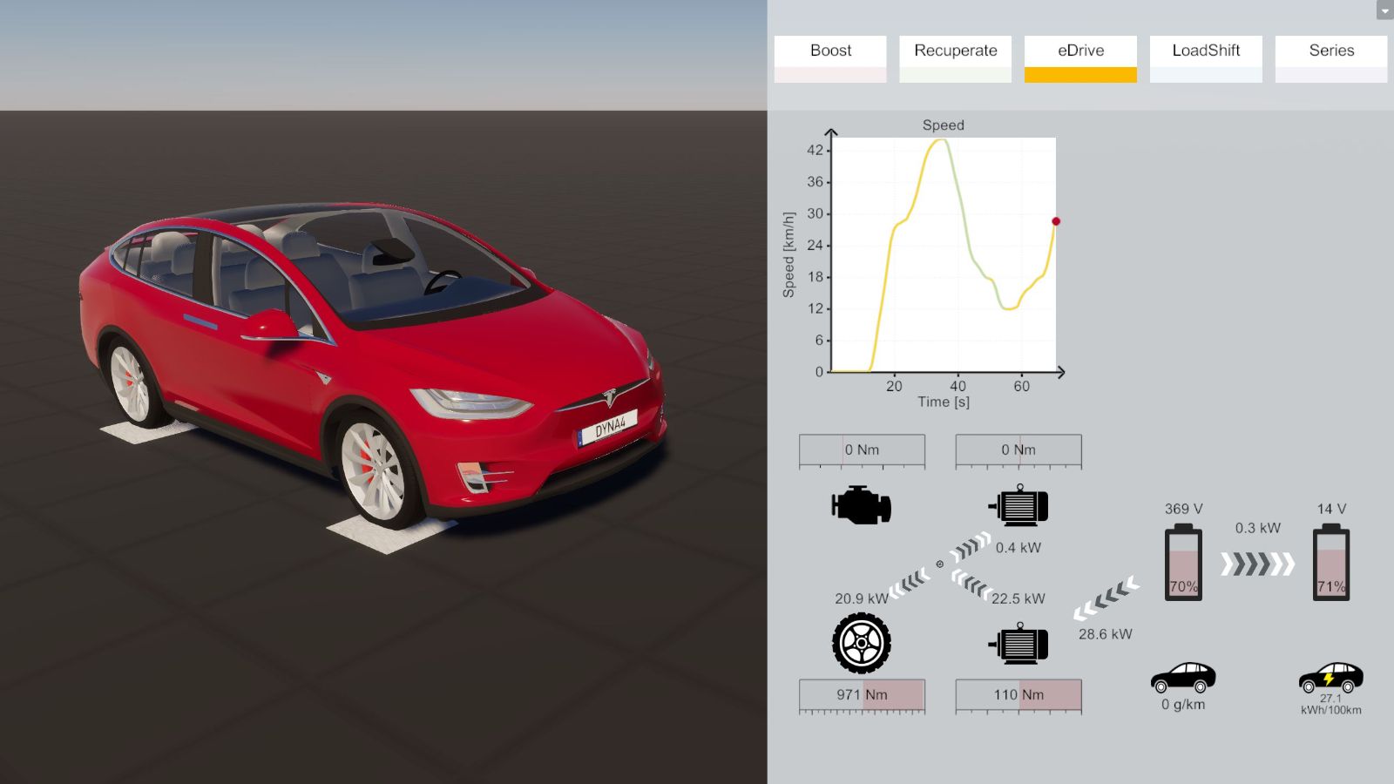The height and width of the screenshot is (784, 1394).
Task: Open the eDrive tab
Action: click(1080, 58)
